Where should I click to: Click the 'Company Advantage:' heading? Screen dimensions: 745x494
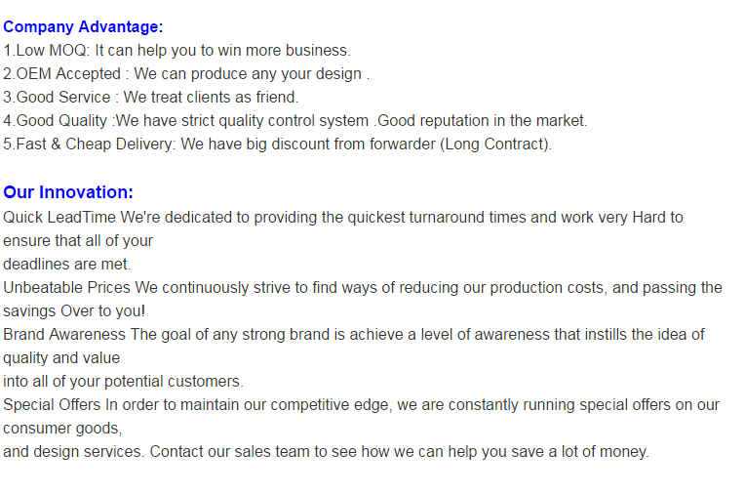(x=83, y=27)
